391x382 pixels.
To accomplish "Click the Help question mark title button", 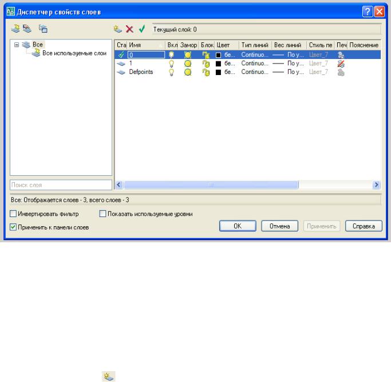I will [x=368, y=11].
